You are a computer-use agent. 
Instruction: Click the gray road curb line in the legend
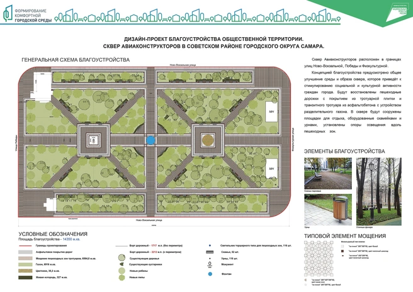[x=122, y=246]
